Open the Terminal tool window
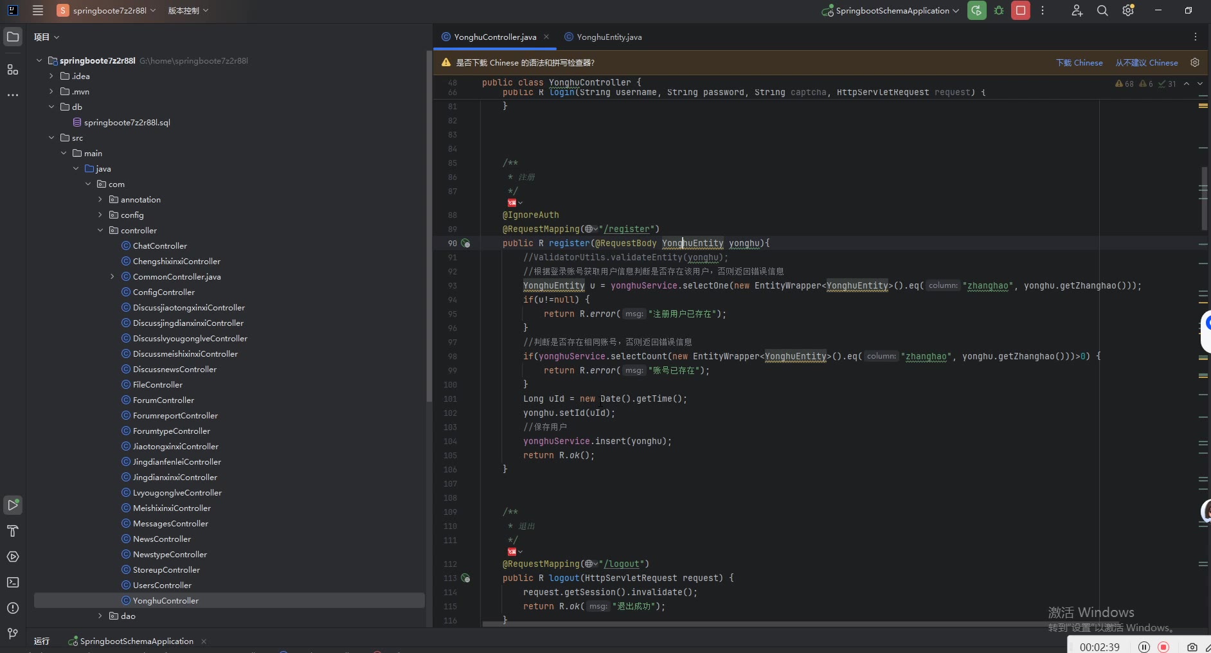 13,582
